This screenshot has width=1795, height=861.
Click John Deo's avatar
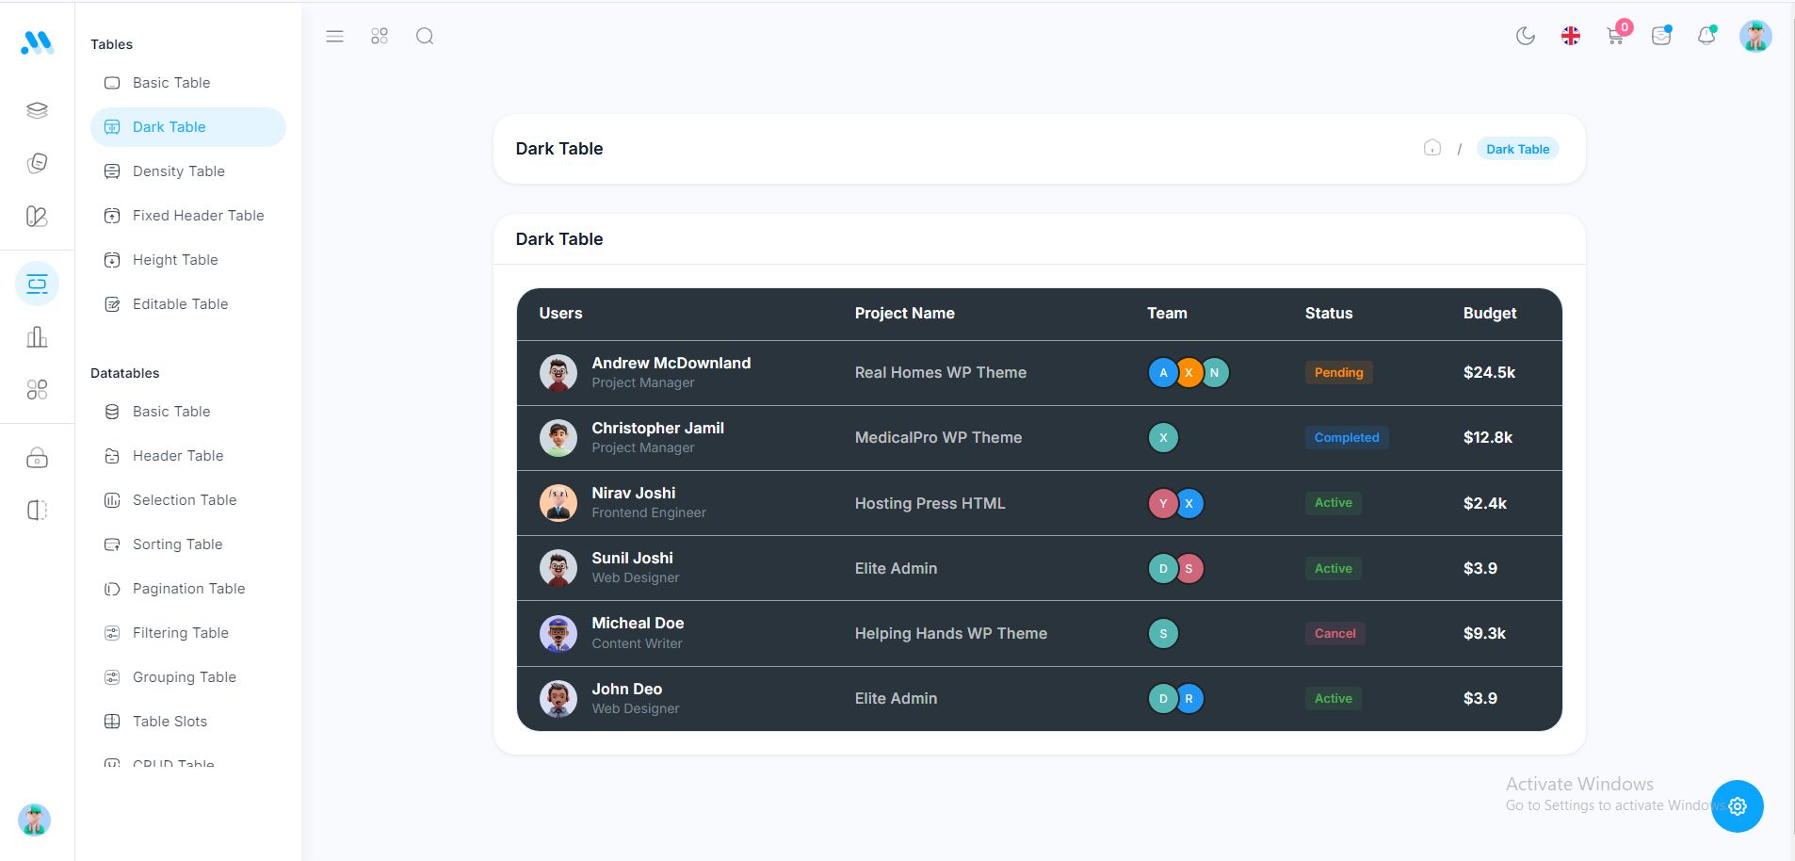[x=558, y=699]
